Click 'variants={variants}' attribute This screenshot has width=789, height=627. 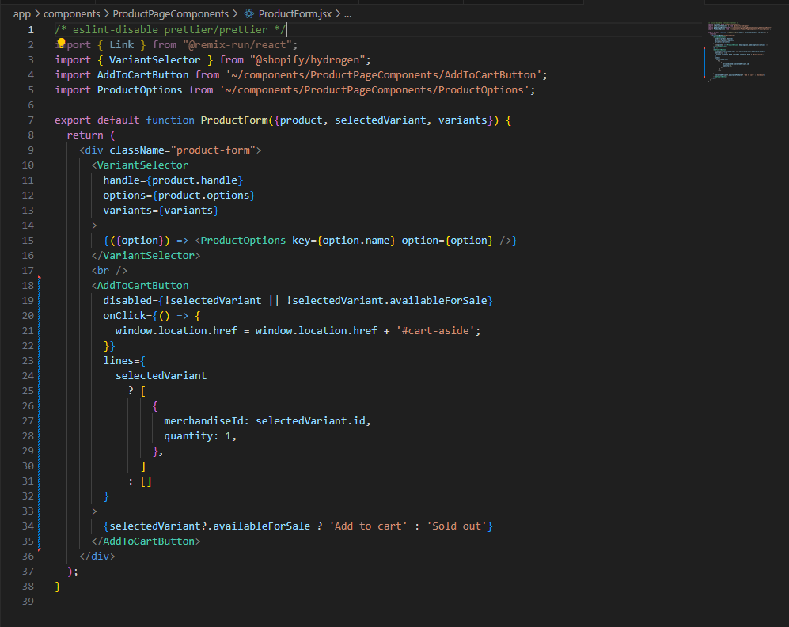[x=161, y=211]
